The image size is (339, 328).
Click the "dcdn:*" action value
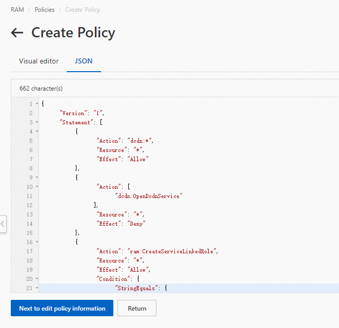click(x=139, y=141)
